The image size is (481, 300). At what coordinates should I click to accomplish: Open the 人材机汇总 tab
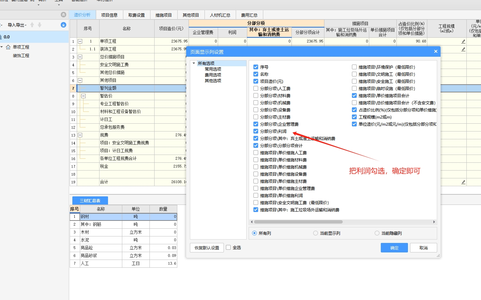[220, 15]
